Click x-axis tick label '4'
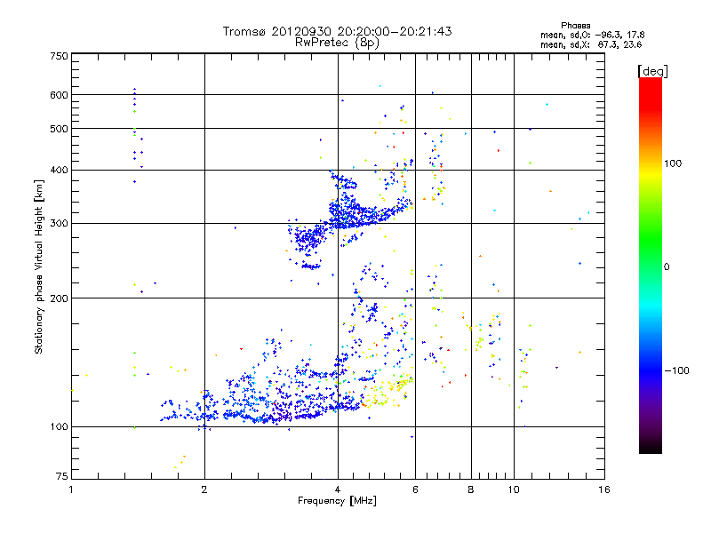Viewport: 711px width, 533px height. point(338,489)
